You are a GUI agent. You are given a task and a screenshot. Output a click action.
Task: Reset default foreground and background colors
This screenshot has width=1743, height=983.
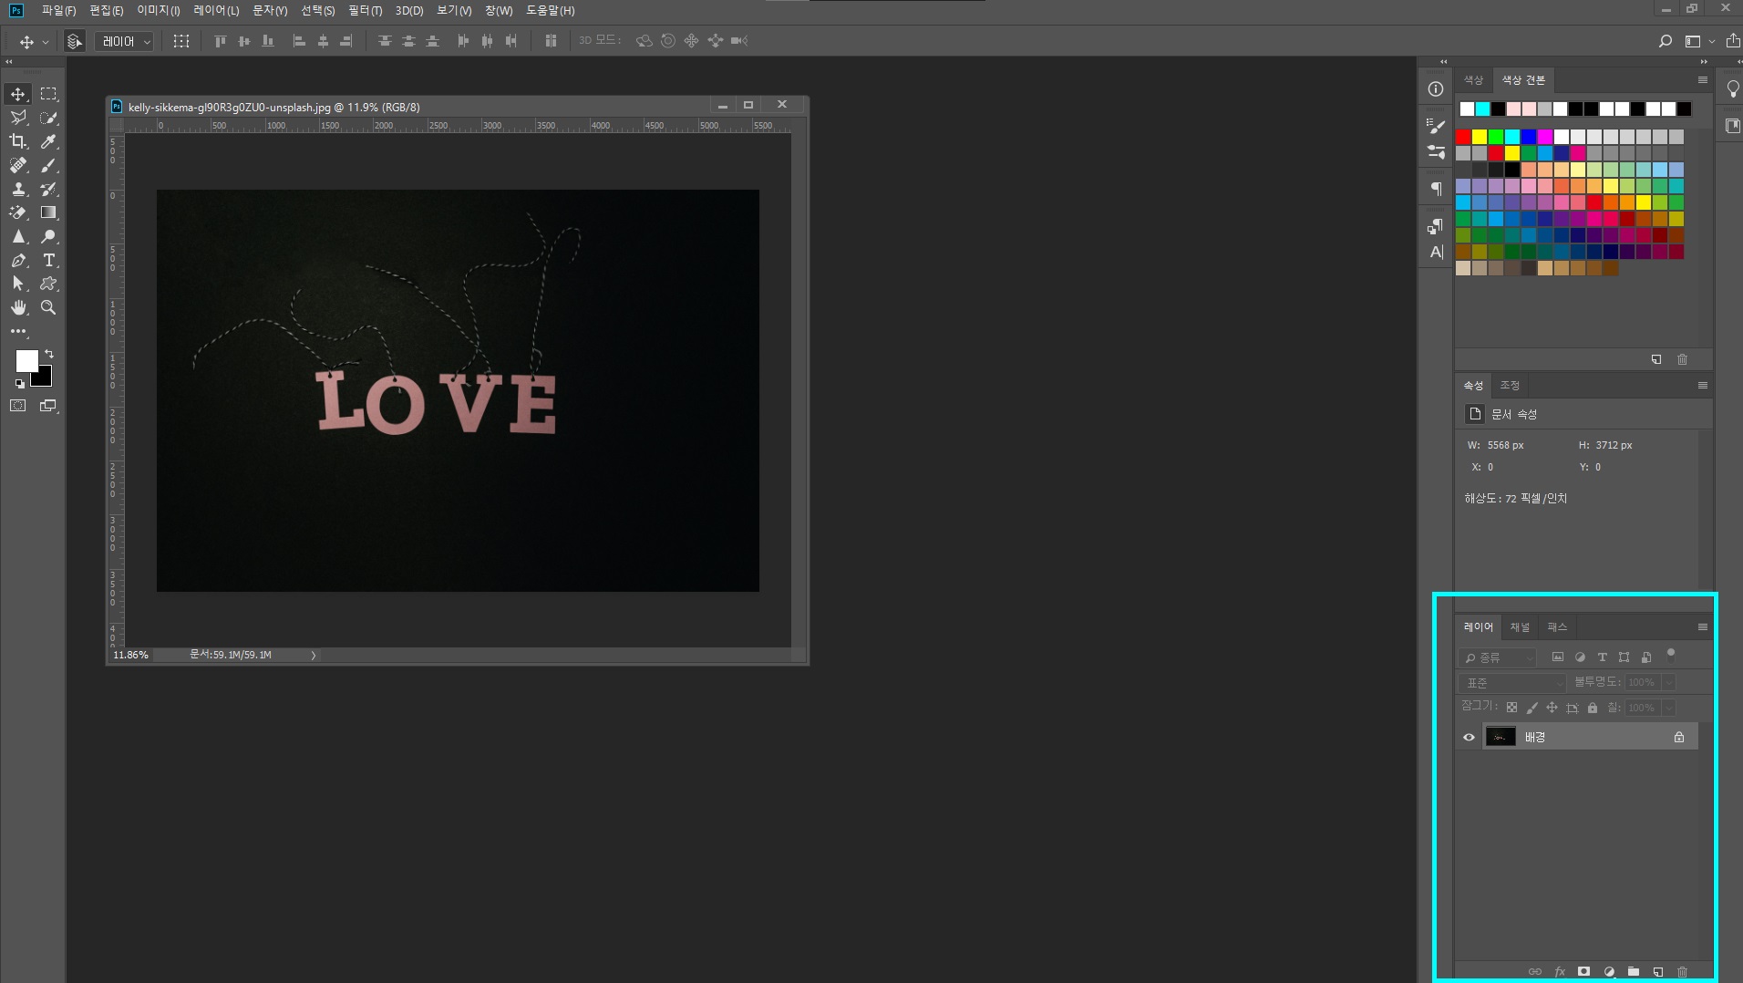pos(19,384)
